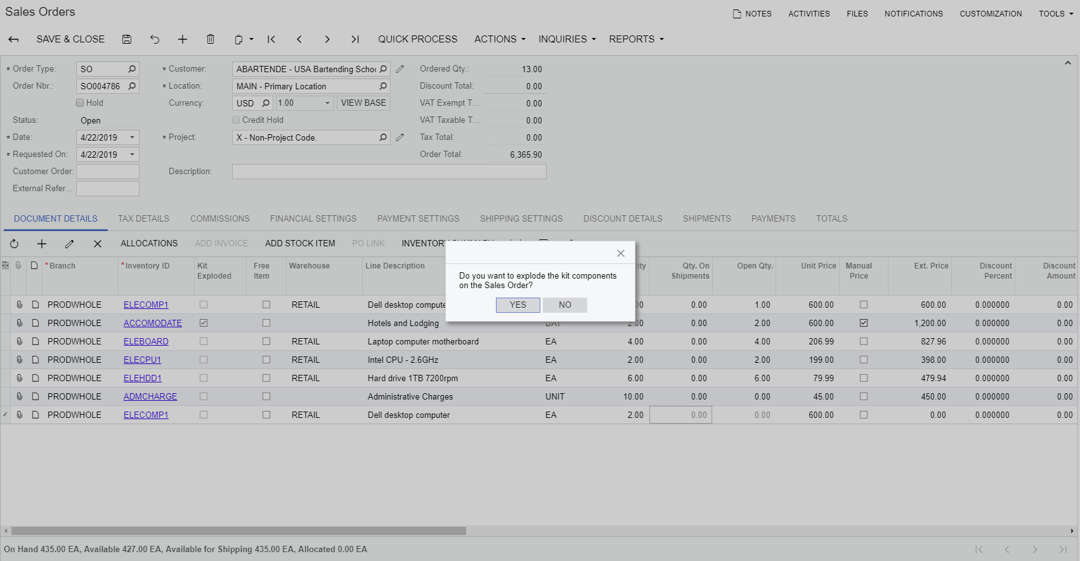Viewport: 1080px width, 561px height.
Task: Switch to TAX DETAILS tab
Action: pos(144,219)
